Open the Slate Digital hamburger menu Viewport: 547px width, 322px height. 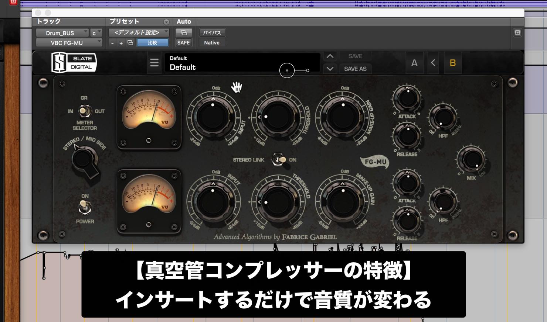(x=154, y=63)
